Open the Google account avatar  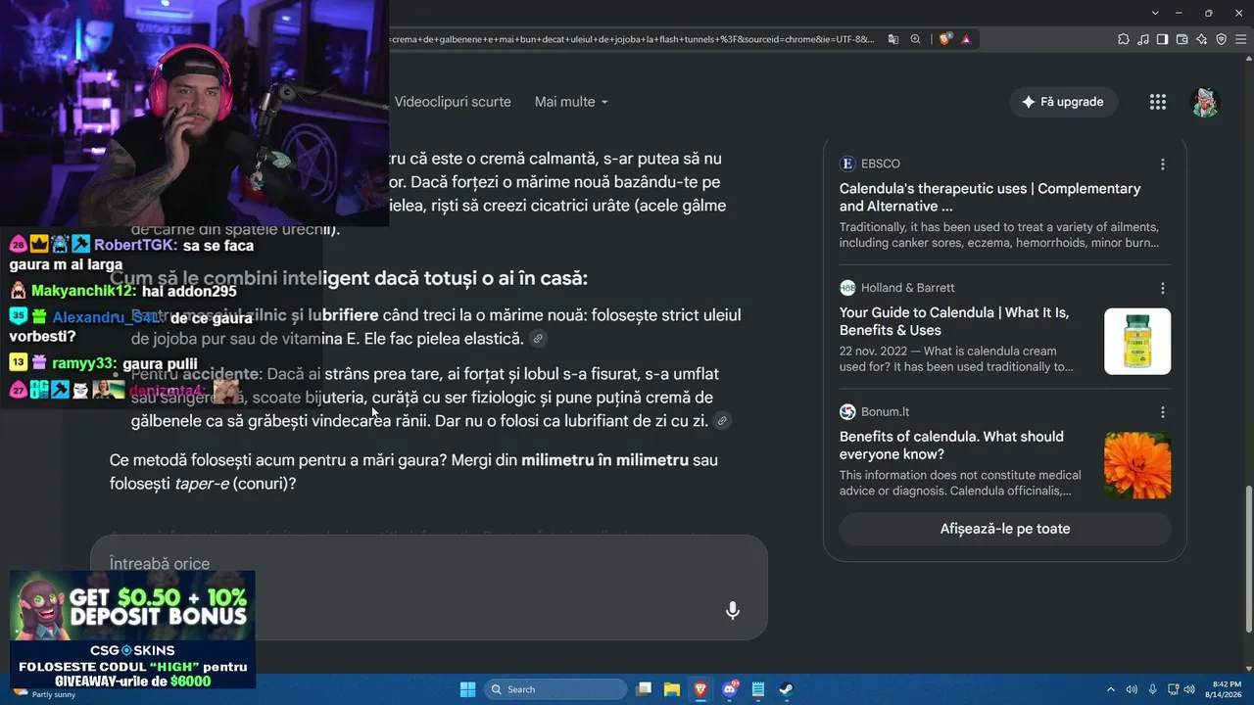click(x=1204, y=102)
